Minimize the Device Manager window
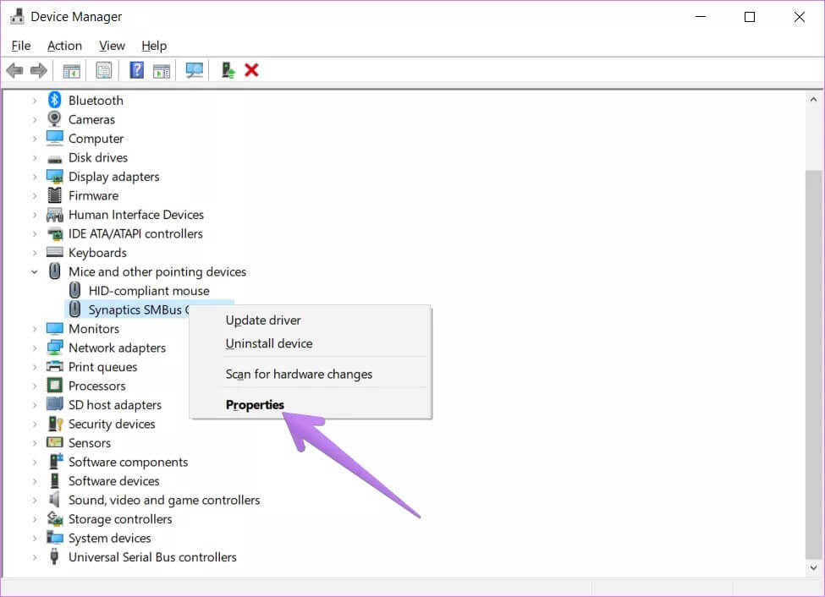 (701, 17)
